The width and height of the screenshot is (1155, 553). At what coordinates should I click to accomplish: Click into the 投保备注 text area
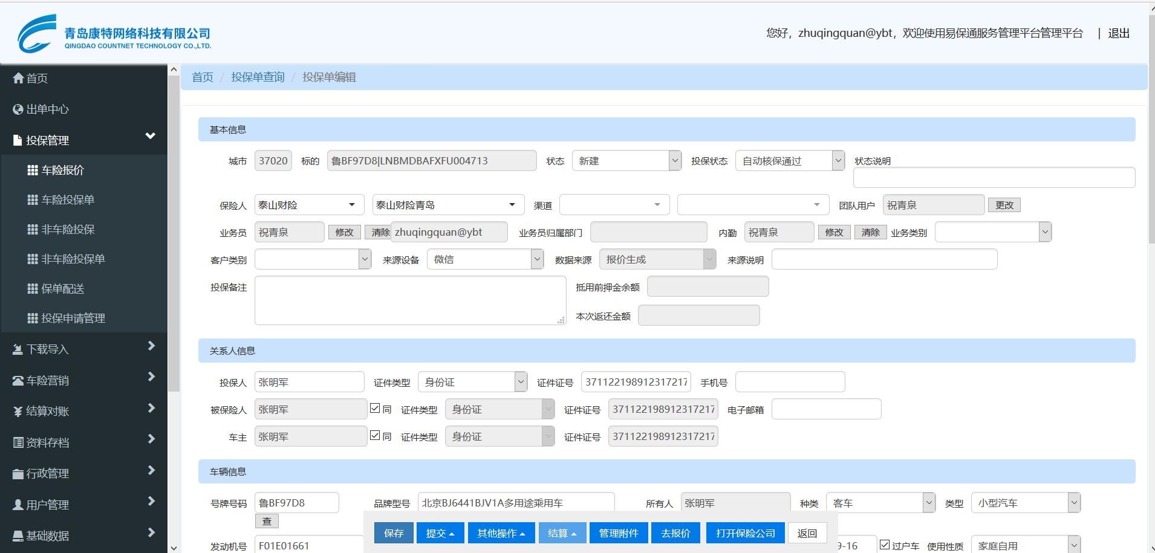coord(409,300)
